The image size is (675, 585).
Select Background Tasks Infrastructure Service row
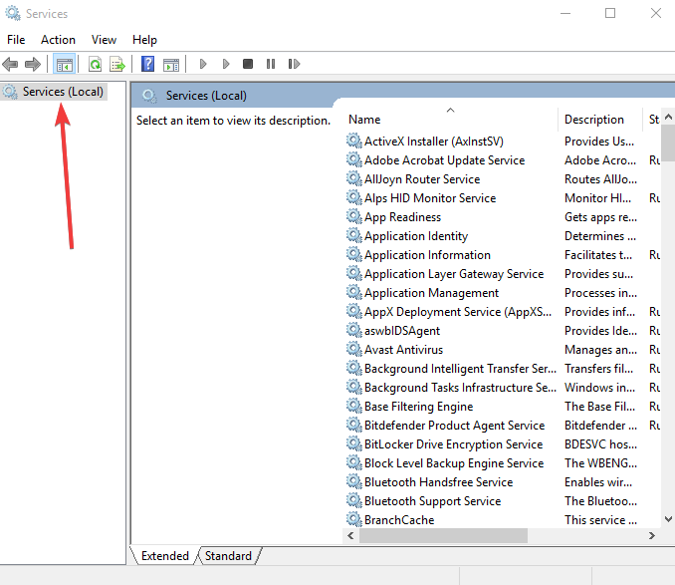[460, 388]
